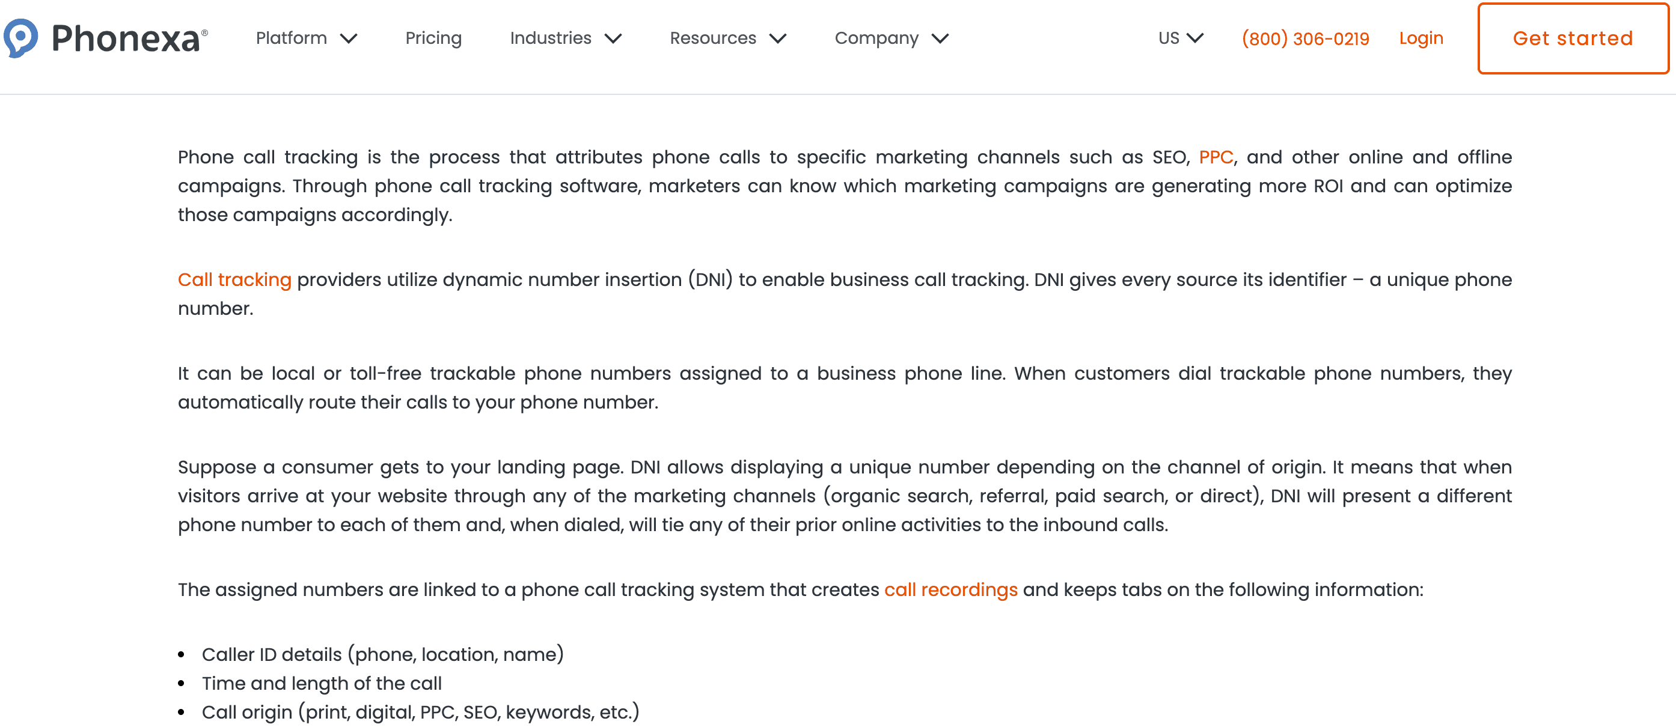Open the Industries navigation menu
Screen dimensions: 1676x727
(x=551, y=38)
